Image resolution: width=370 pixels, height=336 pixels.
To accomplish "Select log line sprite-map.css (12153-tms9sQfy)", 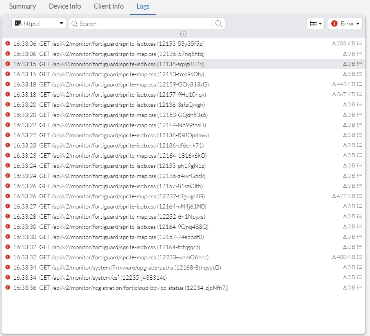I will click(x=183, y=74).
